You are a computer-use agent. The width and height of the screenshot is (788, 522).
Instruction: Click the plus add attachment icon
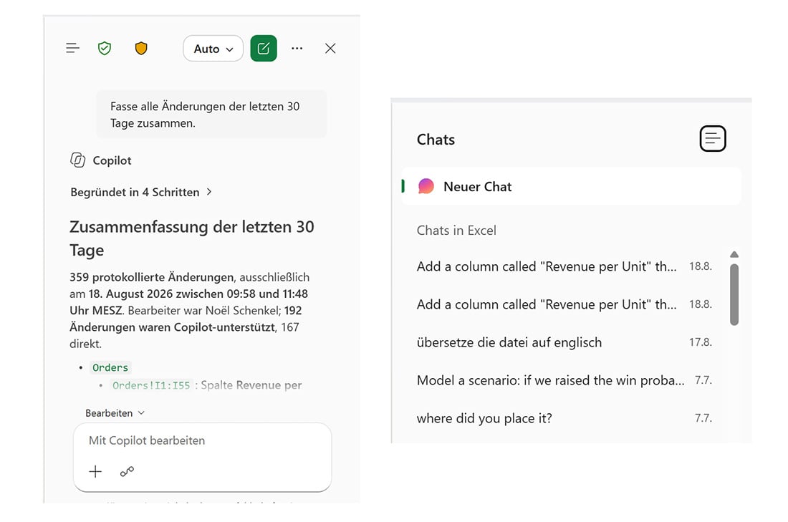point(95,471)
